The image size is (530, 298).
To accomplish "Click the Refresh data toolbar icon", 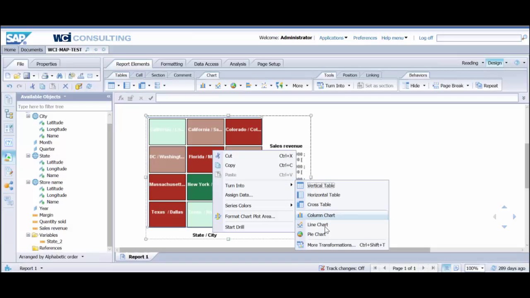I will point(89,87).
